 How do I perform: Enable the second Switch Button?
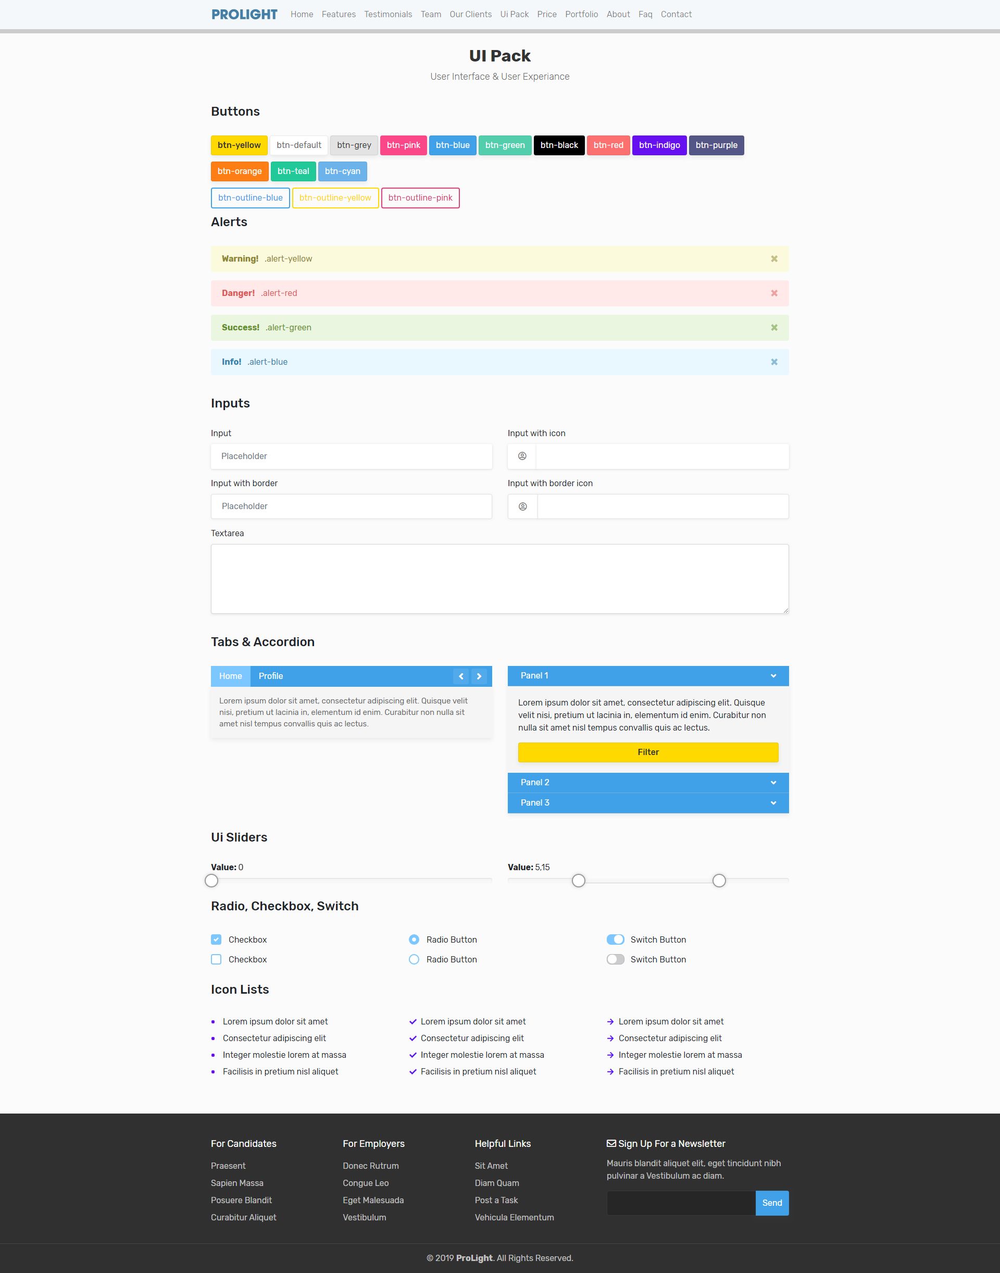point(615,960)
